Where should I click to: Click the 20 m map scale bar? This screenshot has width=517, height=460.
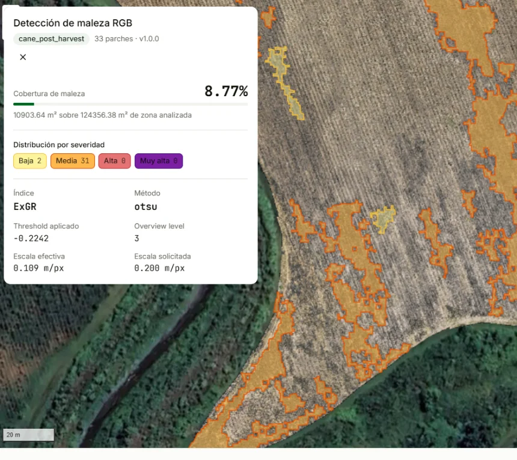[28, 435]
